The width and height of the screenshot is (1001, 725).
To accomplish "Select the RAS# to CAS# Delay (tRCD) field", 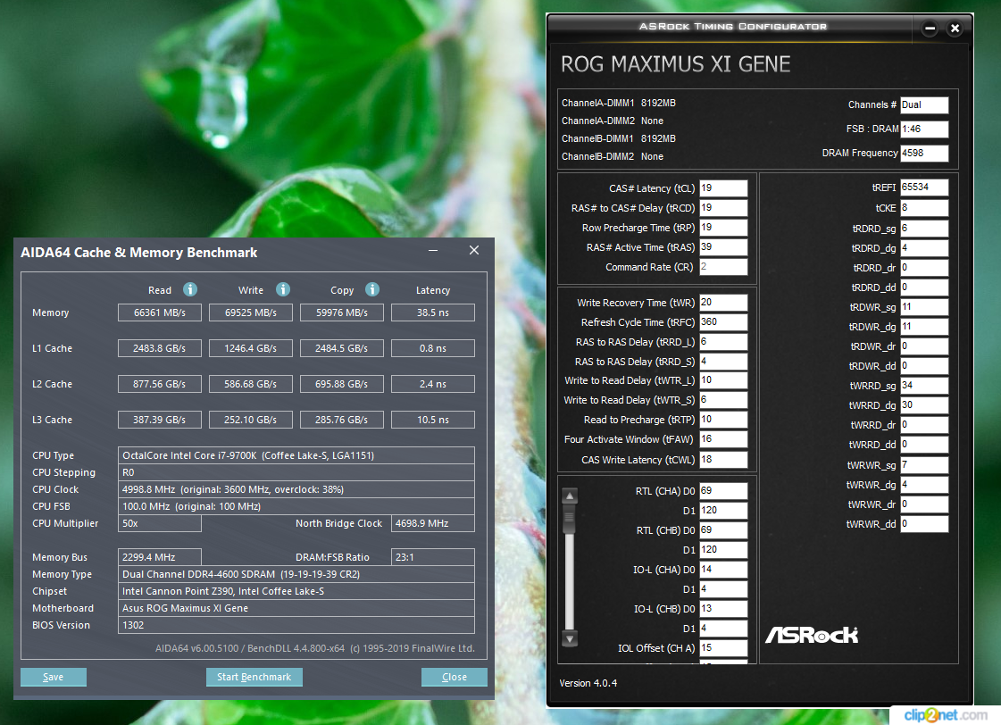I will [723, 208].
